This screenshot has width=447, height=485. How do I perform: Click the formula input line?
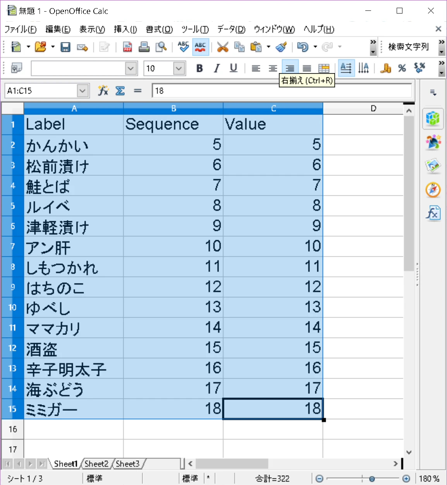[282, 91]
